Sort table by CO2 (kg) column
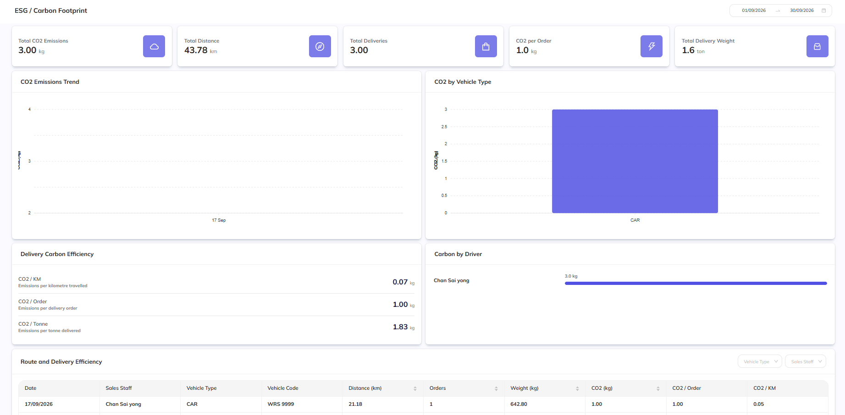The image size is (845, 415). 658,388
